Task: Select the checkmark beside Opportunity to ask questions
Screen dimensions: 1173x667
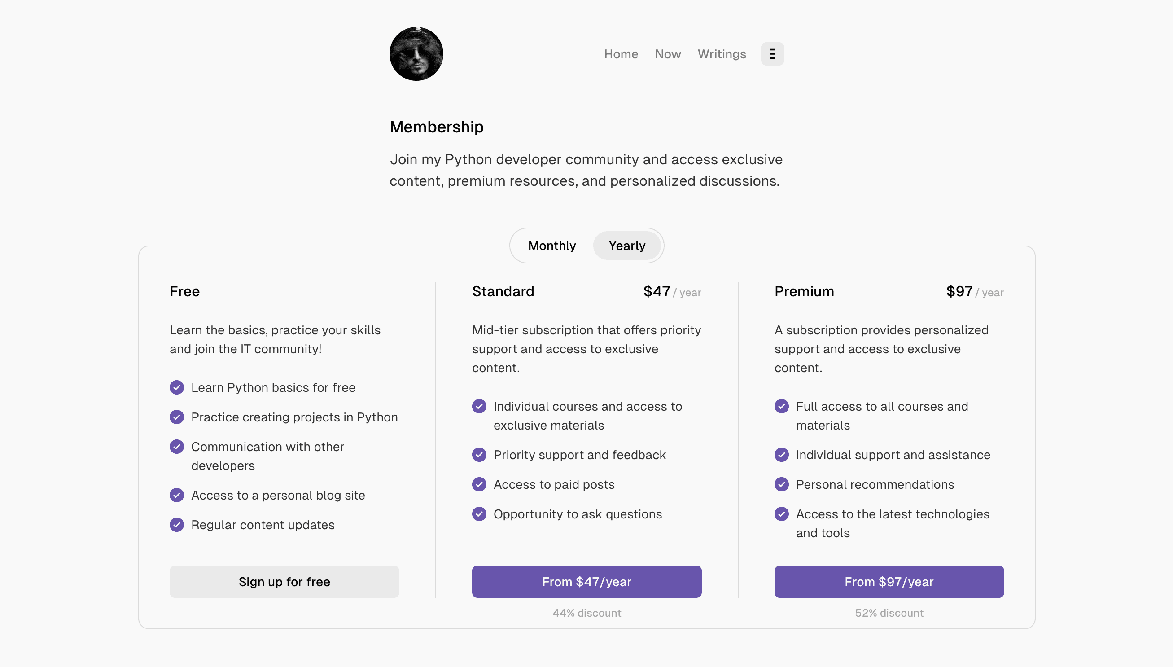Action: [x=478, y=514]
